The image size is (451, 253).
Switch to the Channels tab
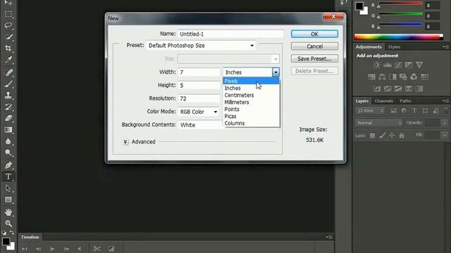[383, 101]
